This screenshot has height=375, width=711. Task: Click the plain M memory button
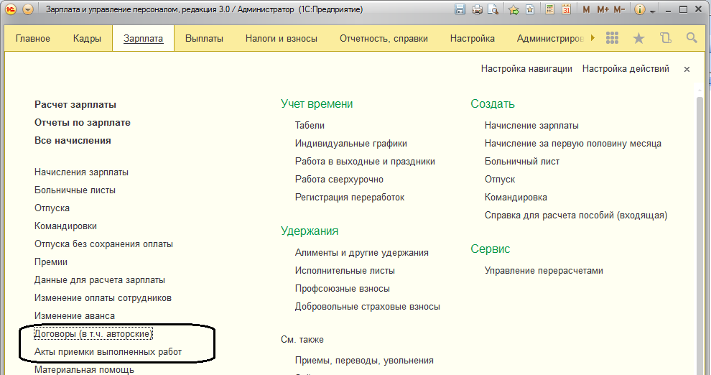(x=586, y=9)
